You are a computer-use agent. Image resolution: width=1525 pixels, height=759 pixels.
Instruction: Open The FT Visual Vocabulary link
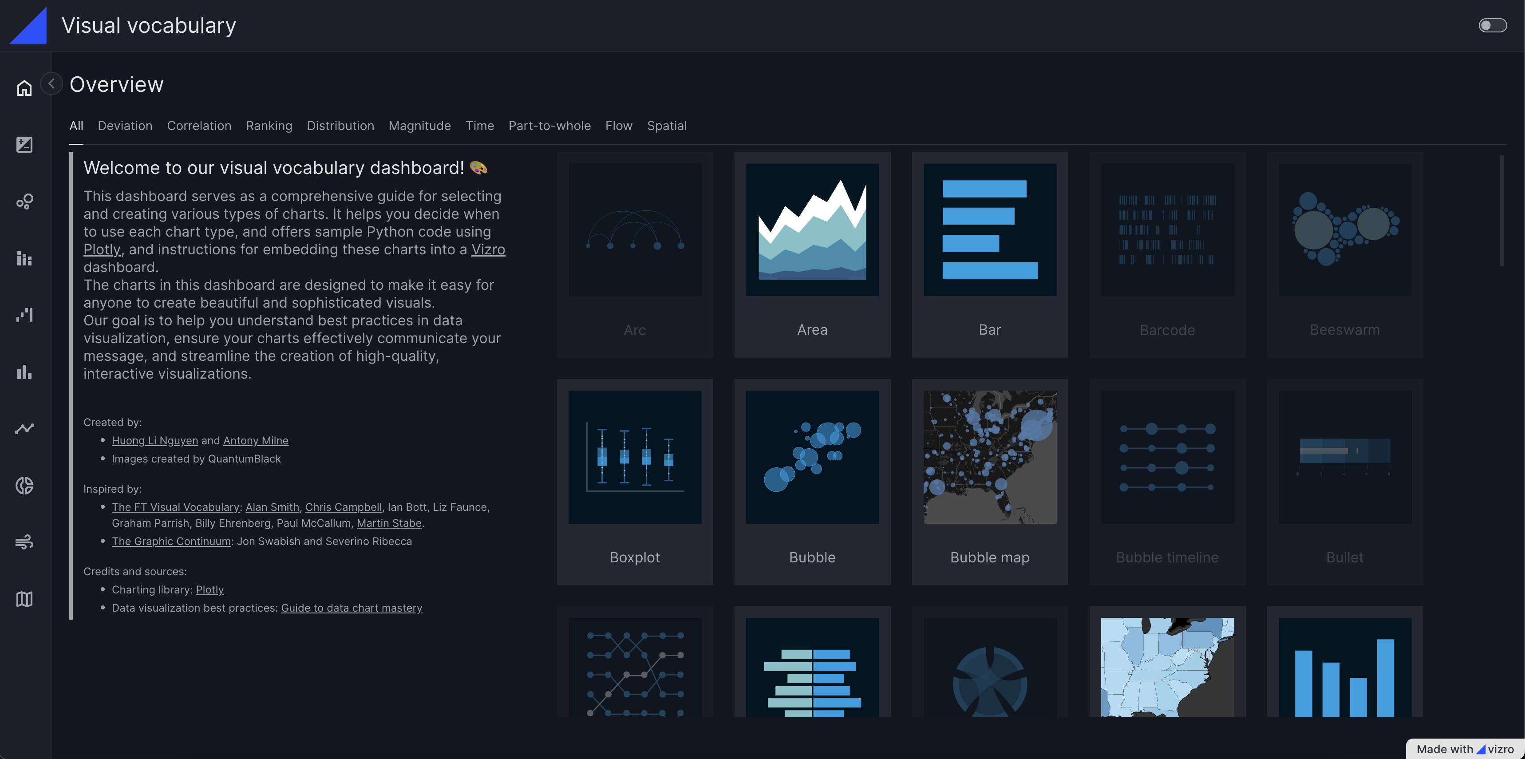click(x=175, y=507)
